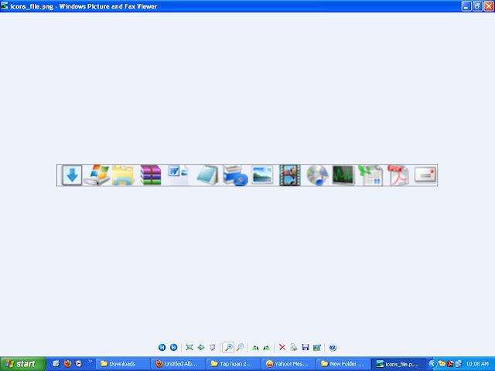The width and height of the screenshot is (495, 371).
Task: Click the WinRAR books icon in the image
Action: pyautogui.click(x=151, y=175)
